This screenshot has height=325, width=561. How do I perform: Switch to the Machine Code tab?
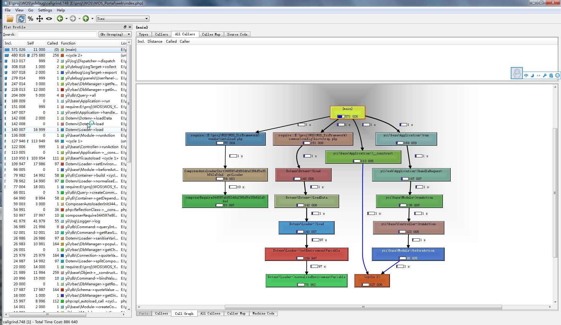(263, 313)
